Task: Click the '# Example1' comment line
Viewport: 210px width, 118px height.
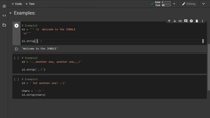Action: (30, 26)
